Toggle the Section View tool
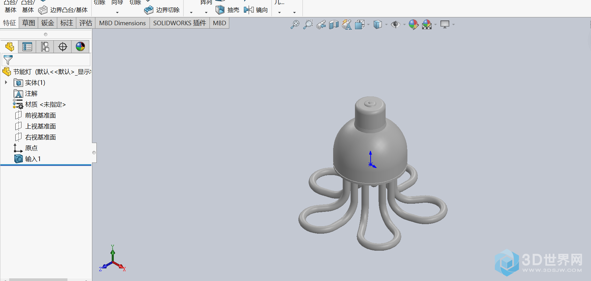This screenshot has height=281, width=591. coord(334,25)
